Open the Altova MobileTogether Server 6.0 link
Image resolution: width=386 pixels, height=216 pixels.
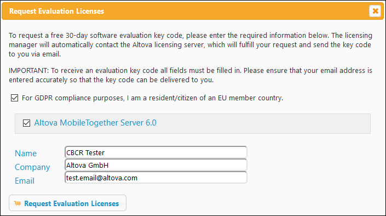click(x=95, y=123)
